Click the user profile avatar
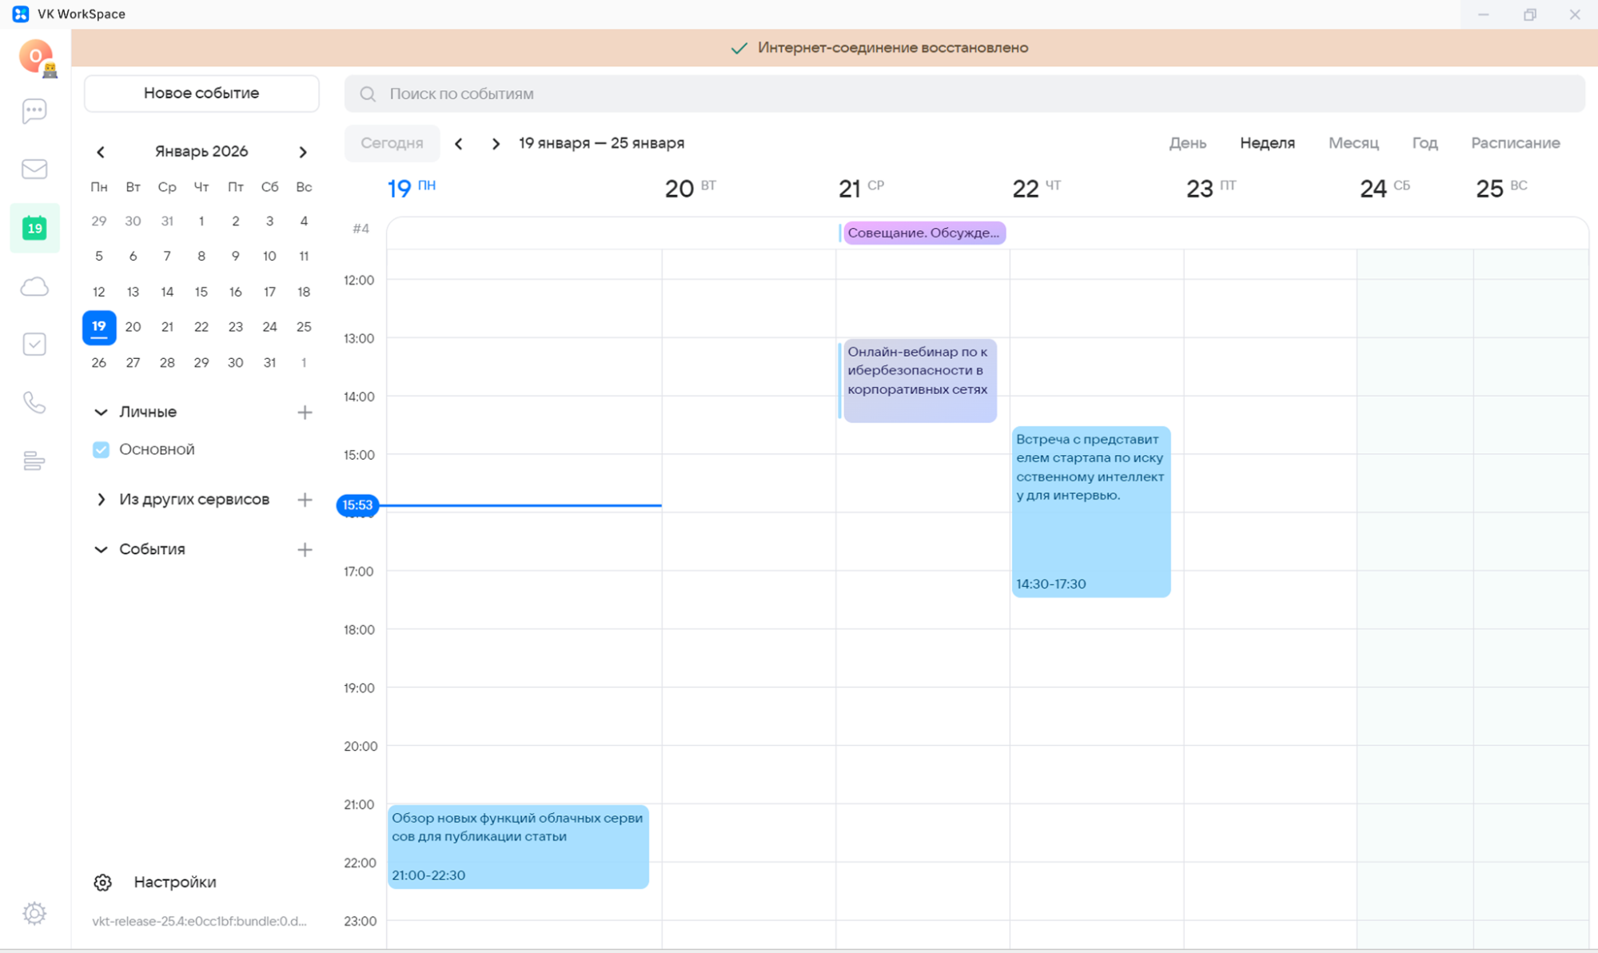The width and height of the screenshot is (1598, 953). pos(36,57)
